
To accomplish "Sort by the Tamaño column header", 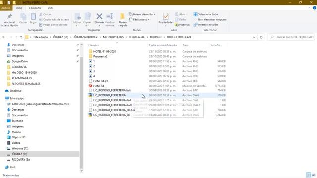I will (215, 45).
